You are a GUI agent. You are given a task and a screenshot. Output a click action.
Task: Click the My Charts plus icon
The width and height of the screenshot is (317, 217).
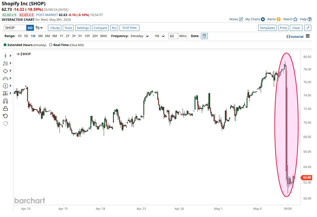(x=263, y=19)
